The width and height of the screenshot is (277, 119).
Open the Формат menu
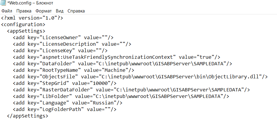(44, 11)
